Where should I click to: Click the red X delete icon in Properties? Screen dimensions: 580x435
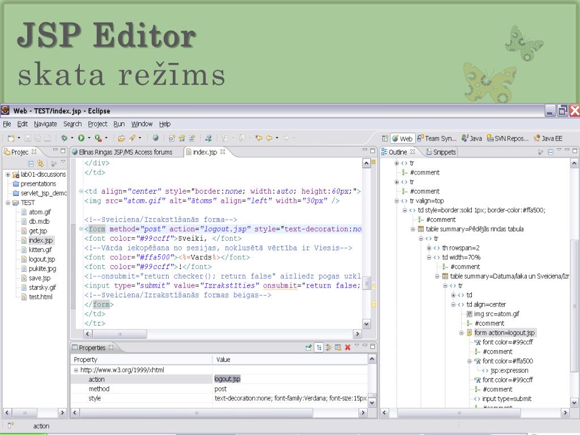(347, 347)
